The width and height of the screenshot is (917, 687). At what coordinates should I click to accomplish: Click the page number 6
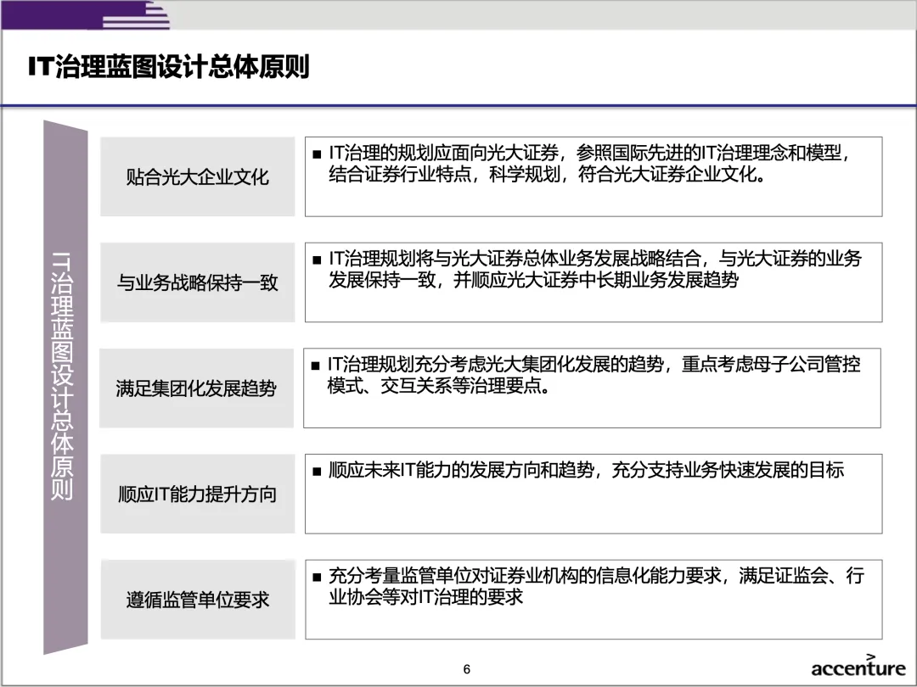(467, 669)
